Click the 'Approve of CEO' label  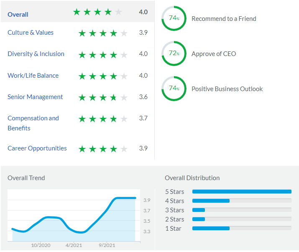pyautogui.click(x=214, y=54)
